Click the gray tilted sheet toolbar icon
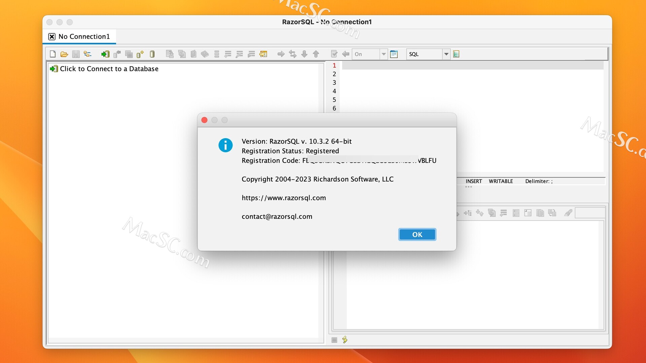The width and height of the screenshot is (646, 363). [193, 54]
